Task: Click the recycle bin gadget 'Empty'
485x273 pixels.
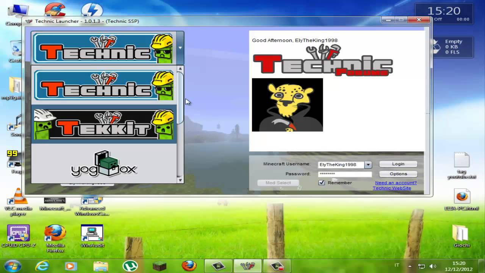Action: (x=452, y=47)
